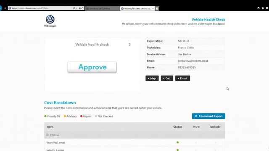Click the Vehicle health check video title
The image size is (269, 151).
point(92,44)
